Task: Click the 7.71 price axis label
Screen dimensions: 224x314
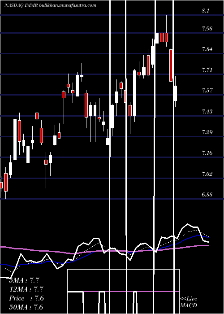Action: (207, 70)
